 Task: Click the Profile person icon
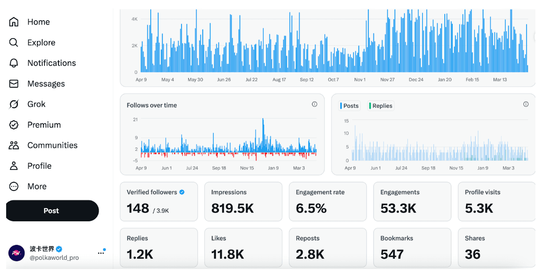[x=14, y=166]
